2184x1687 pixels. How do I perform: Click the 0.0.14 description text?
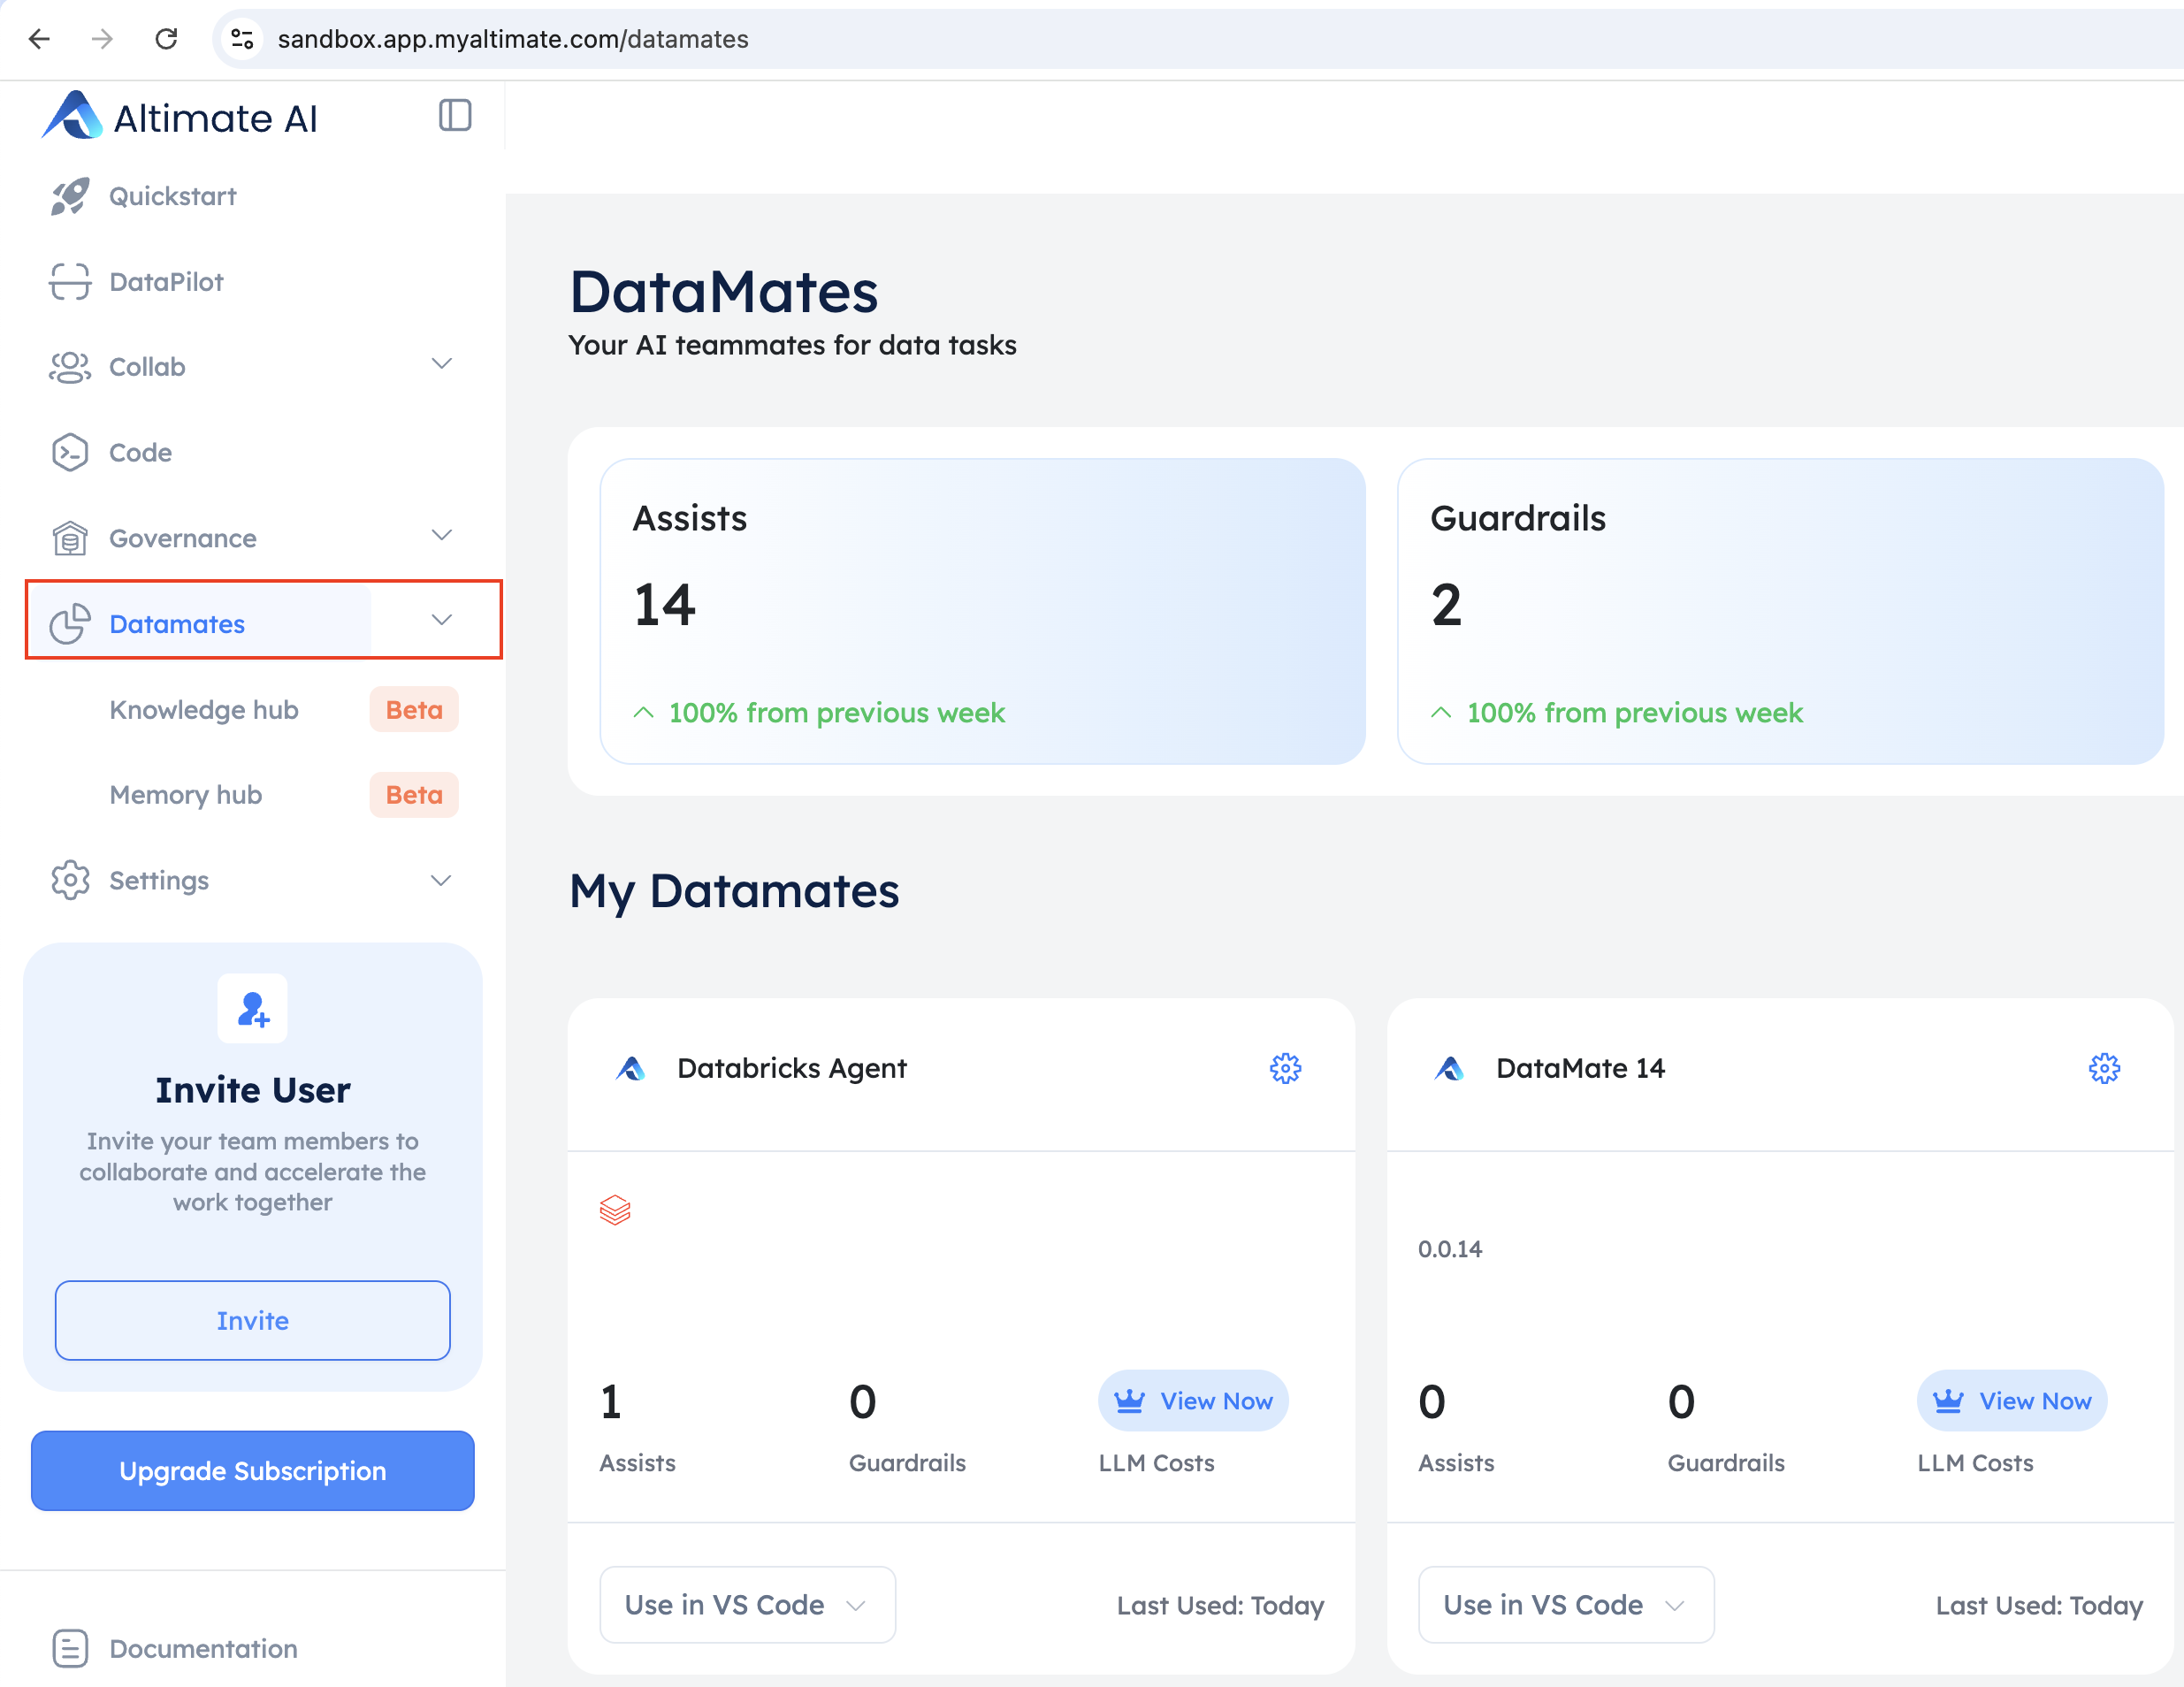click(1450, 1249)
